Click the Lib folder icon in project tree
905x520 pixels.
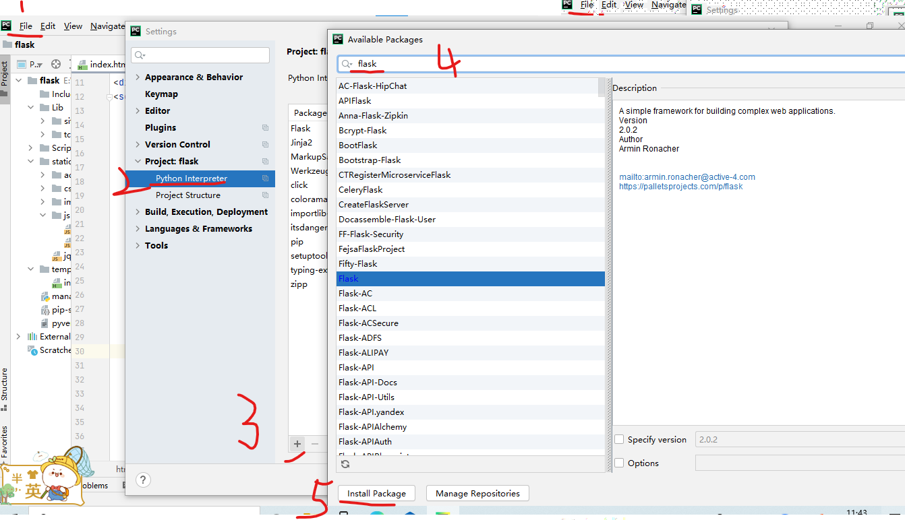pyautogui.click(x=45, y=107)
